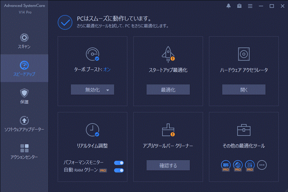Open the first PRO memory tool icon
The image size is (288, 192).
tap(226, 166)
